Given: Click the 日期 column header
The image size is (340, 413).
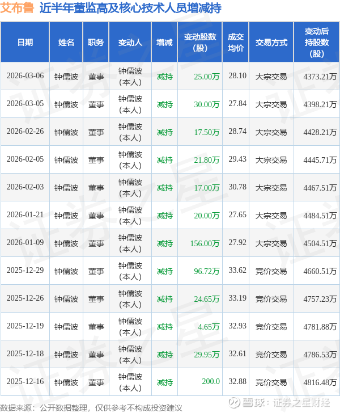Looking at the screenshot, I should (x=25, y=43).
